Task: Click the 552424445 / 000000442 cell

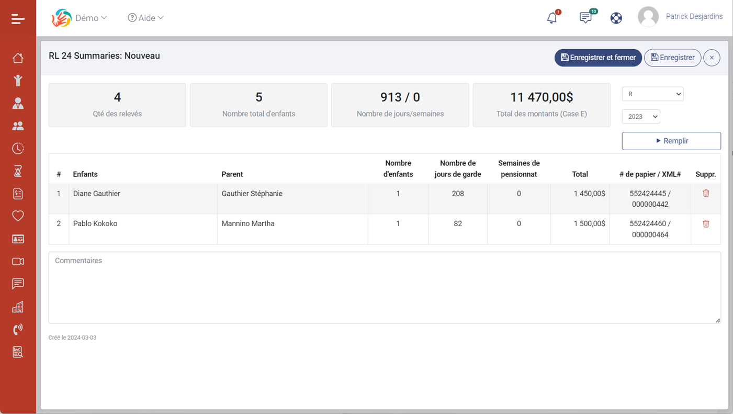Action: pyautogui.click(x=650, y=199)
